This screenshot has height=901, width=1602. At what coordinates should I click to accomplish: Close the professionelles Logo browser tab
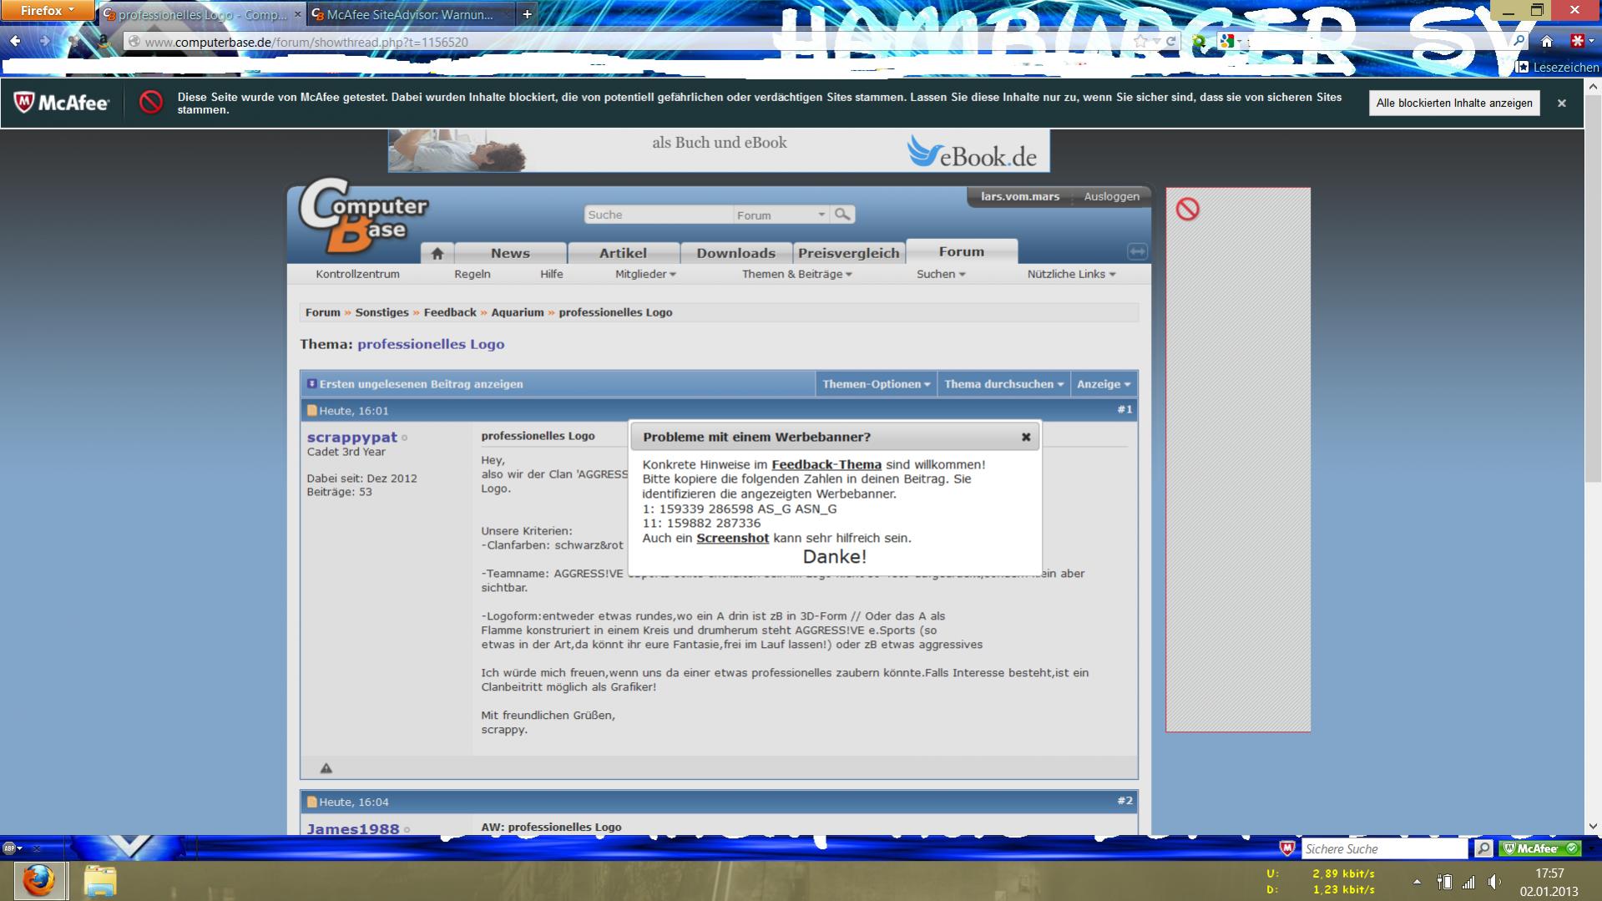[x=298, y=14]
